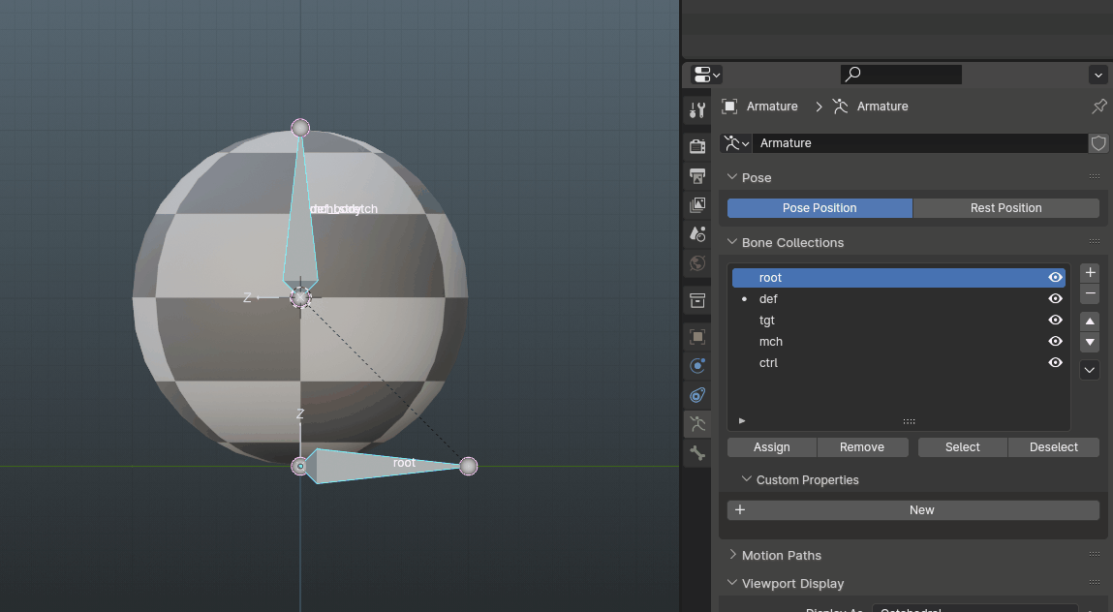
Task: Open the Output properties tab
Action: tap(696, 175)
